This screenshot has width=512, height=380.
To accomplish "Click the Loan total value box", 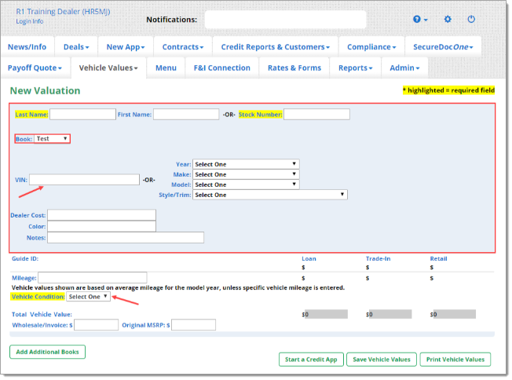I will [326, 314].
